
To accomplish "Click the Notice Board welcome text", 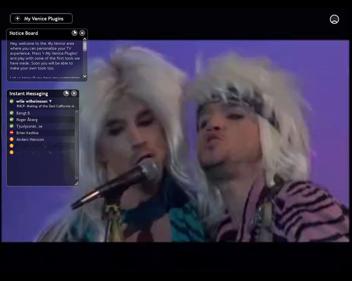I will [45, 56].
